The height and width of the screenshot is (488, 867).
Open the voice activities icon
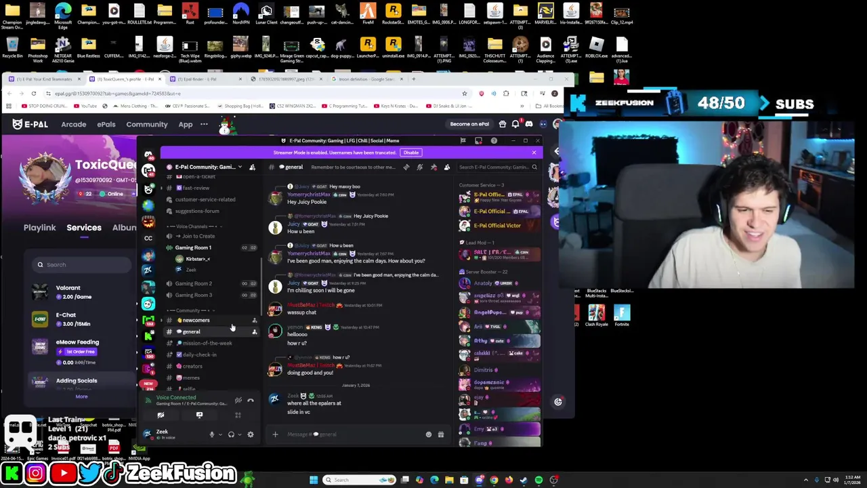[238, 415]
